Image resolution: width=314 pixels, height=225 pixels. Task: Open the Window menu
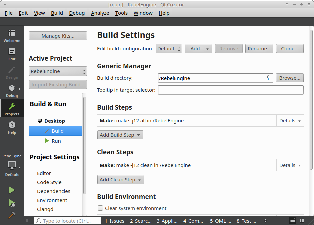tap(143, 13)
